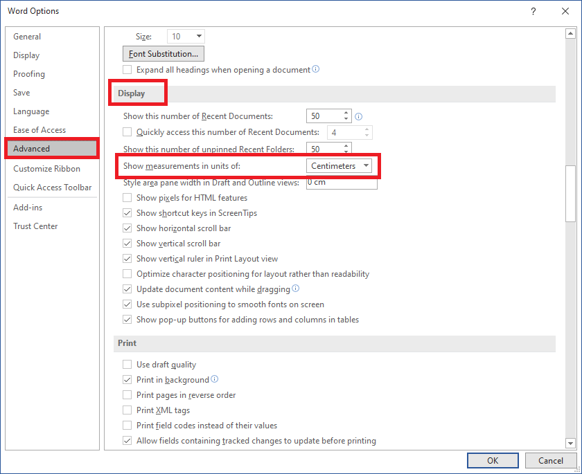
Task: Open Quick Access Toolbar settings
Action: 52,187
